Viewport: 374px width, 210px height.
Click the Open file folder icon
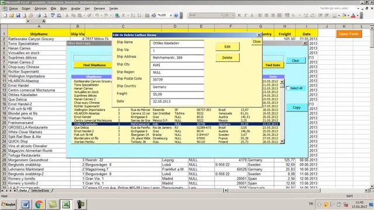point(12,16)
